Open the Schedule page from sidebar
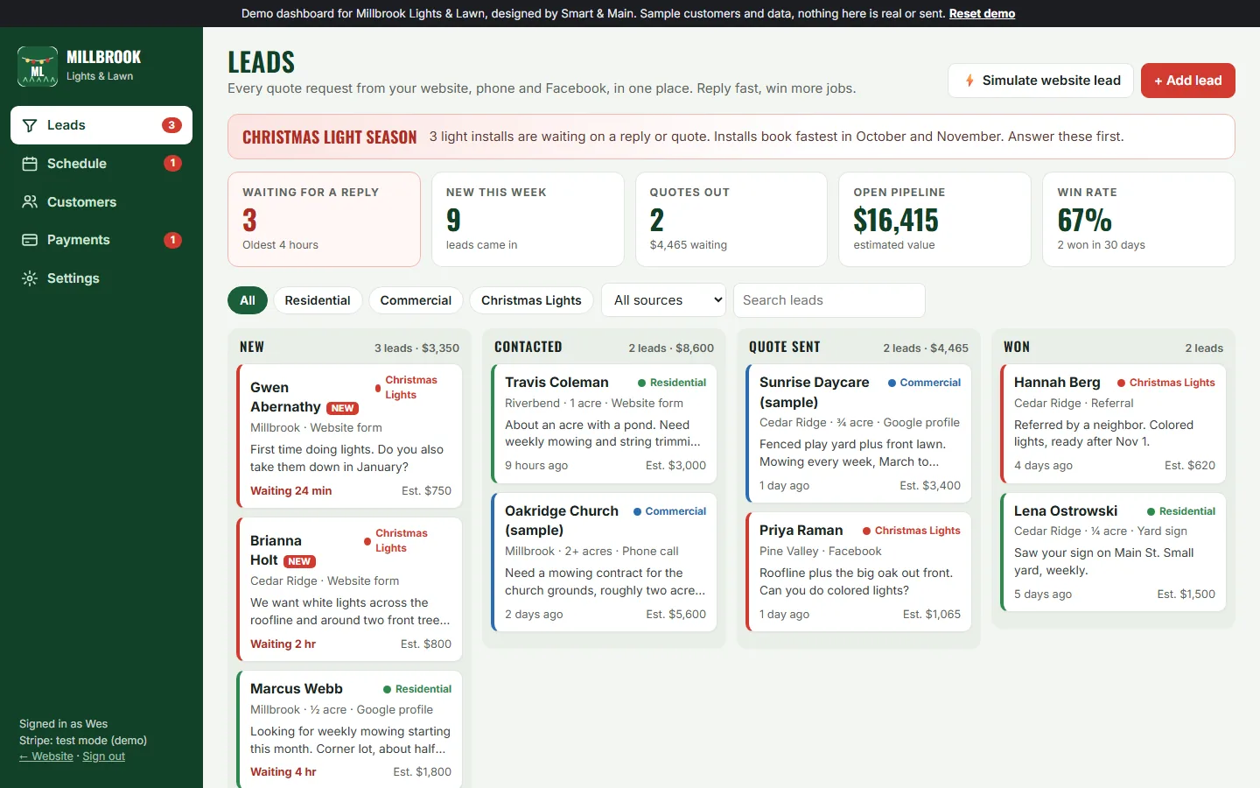Image resolution: width=1260 pixels, height=788 pixels. (101, 164)
